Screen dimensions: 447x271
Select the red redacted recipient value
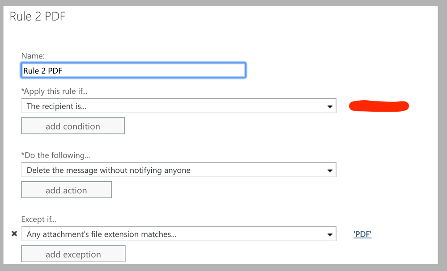[379, 106]
